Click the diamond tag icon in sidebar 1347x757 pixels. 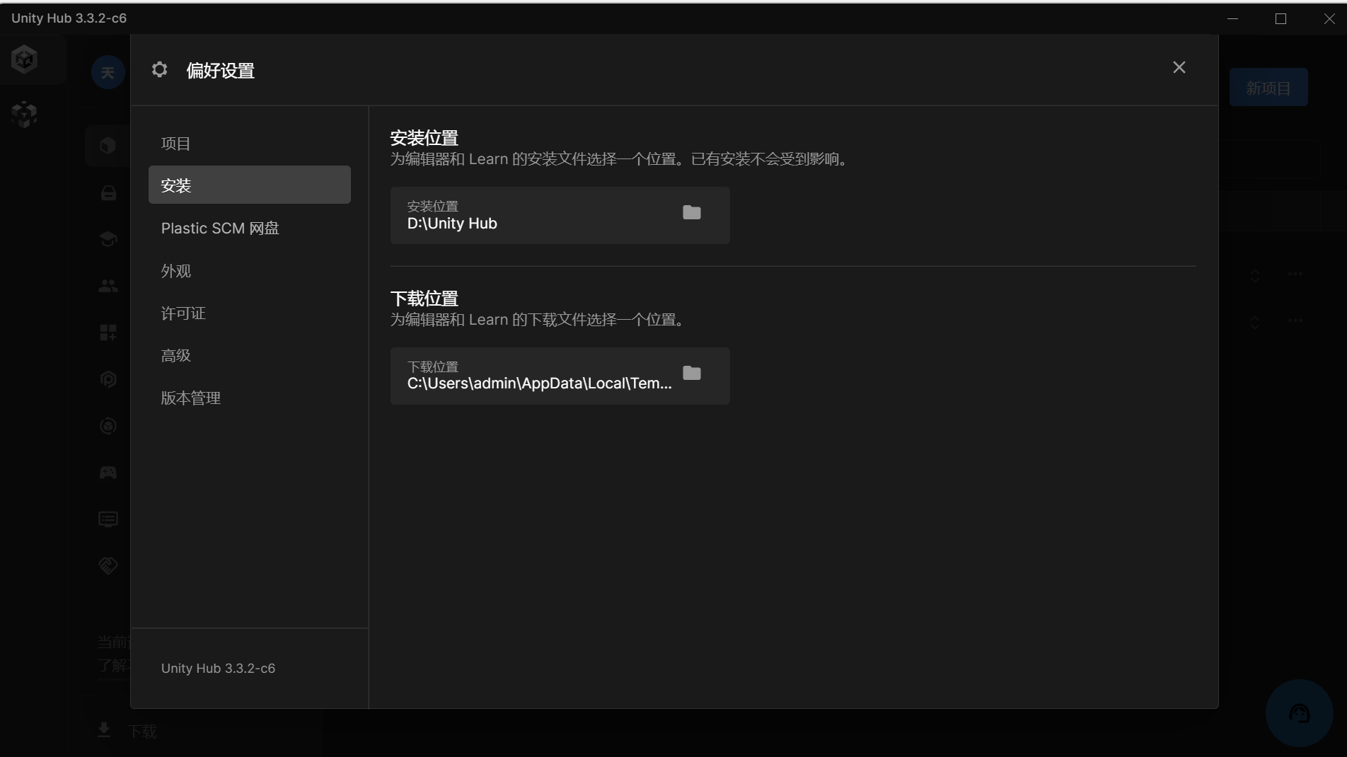click(x=108, y=565)
